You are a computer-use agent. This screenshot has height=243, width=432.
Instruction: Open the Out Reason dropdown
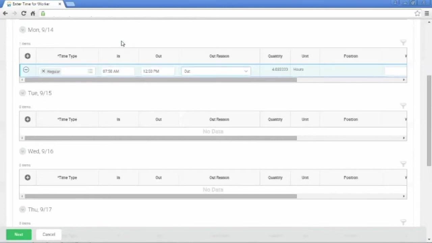pos(216,71)
